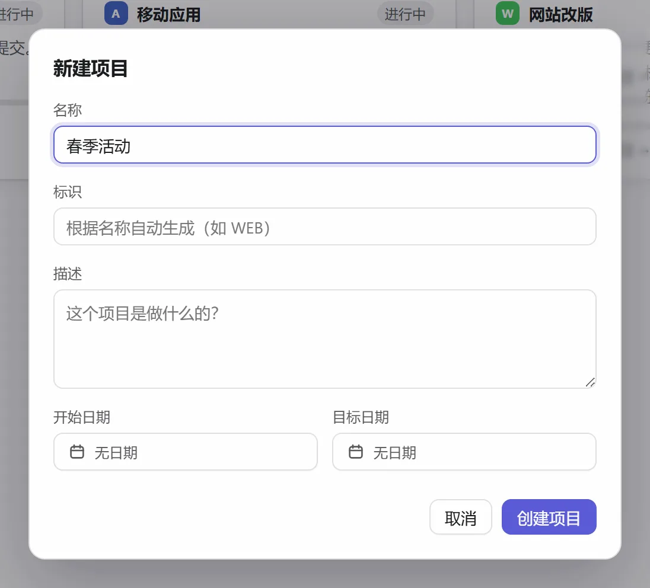Click the blue A icon of 移动应用

(116, 14)
